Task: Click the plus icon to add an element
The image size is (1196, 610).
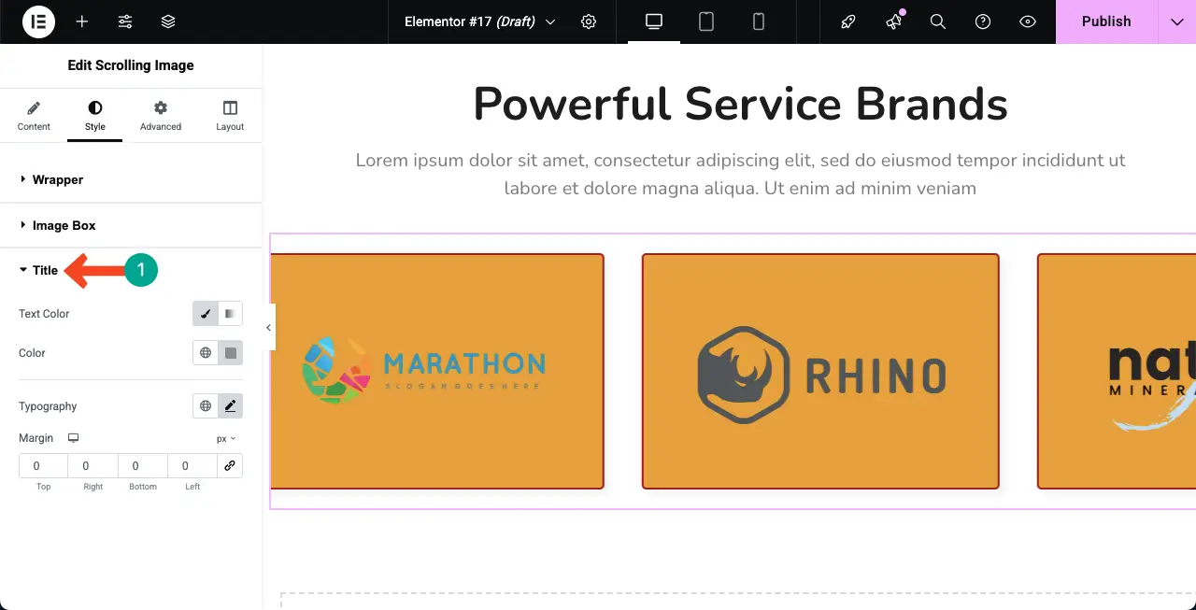Action: (x=82, y=21)
